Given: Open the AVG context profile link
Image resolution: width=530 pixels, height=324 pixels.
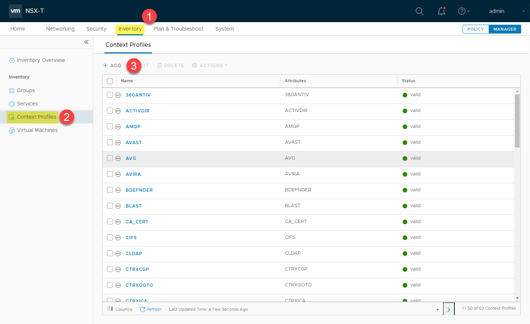Looking at the screenshot, I should click(x=131, y=158).
